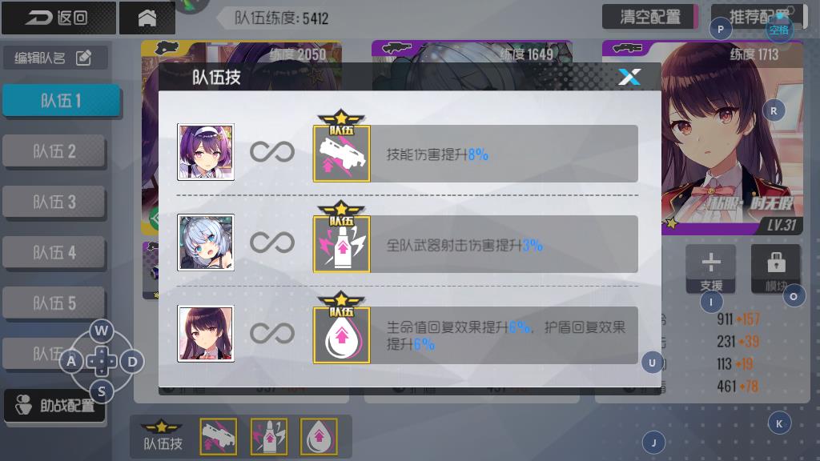This screenshot has width=820, height=461.
Task: Select the weapon shooting damage team skill icon
Action: pyautogui.click(x=341, y=244)
